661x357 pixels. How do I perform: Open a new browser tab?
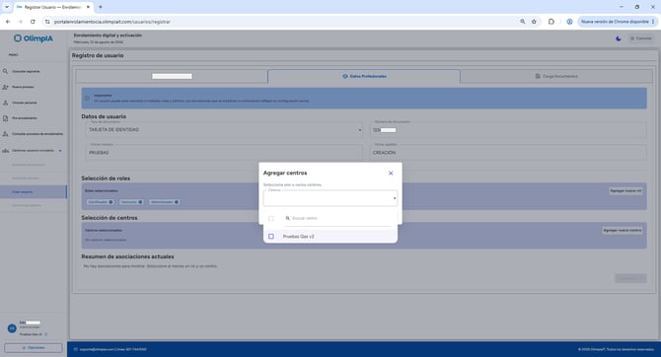(x=101, y=7)
